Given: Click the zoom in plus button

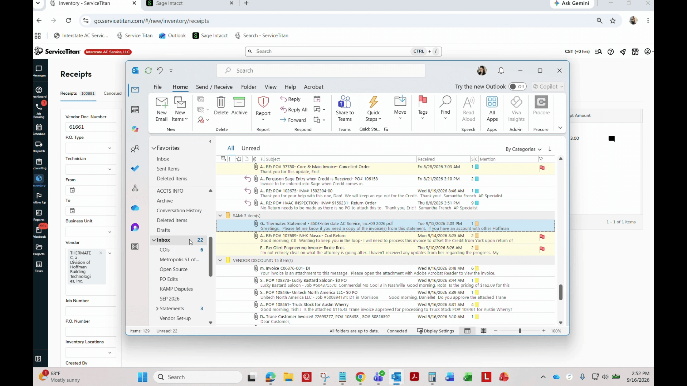Looking at the screenshot, I should (x=544, y=331).
